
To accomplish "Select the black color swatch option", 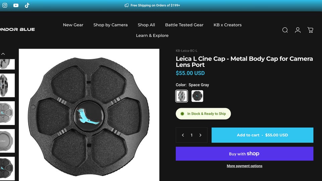I will [x=197, y=96].
